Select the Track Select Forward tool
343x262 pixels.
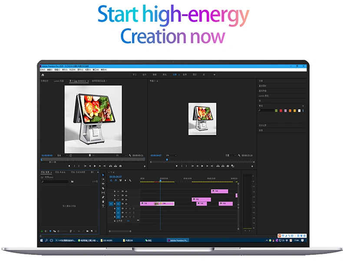(103, 179)
